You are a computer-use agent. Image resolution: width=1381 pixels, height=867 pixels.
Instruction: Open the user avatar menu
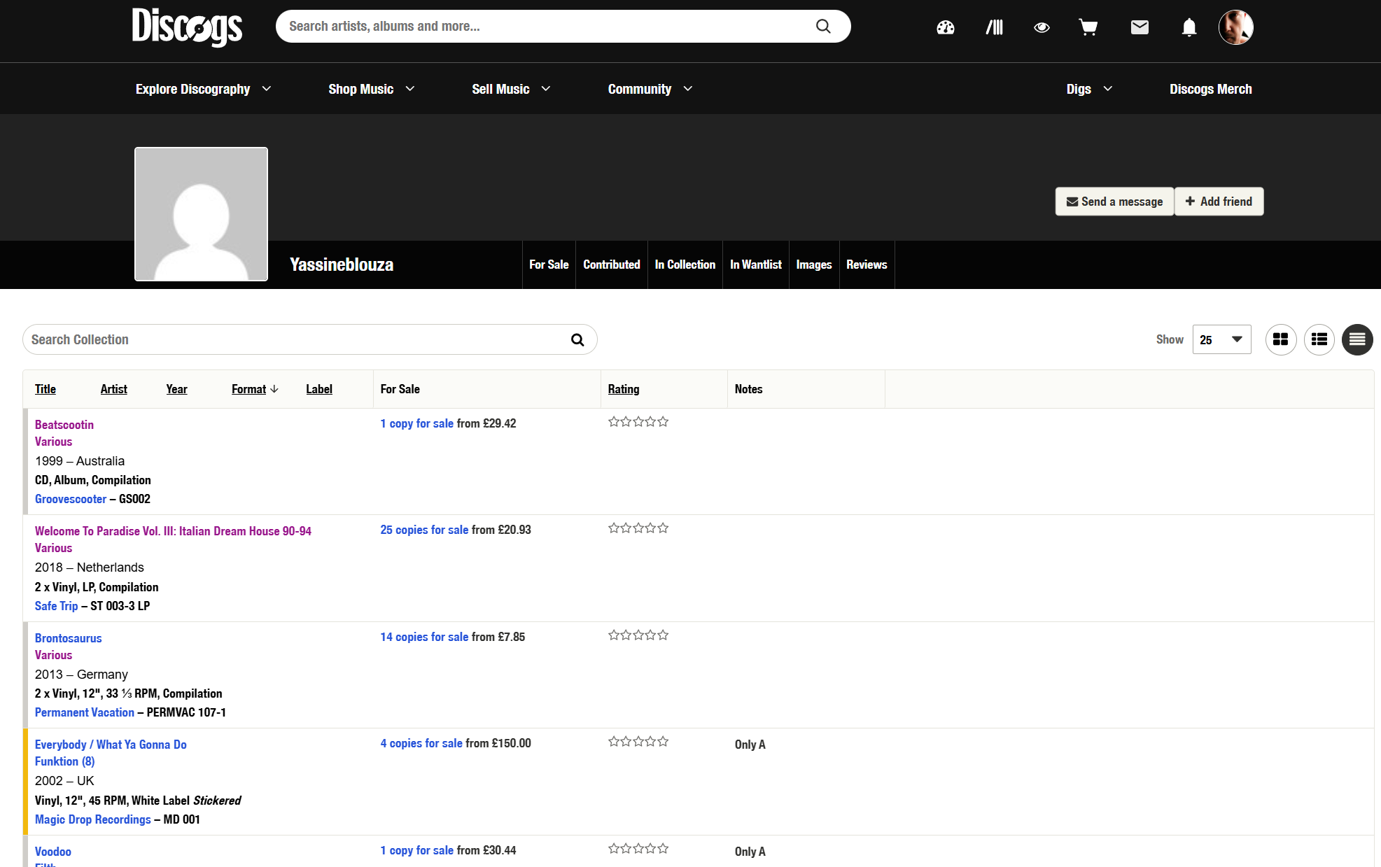1236,27
